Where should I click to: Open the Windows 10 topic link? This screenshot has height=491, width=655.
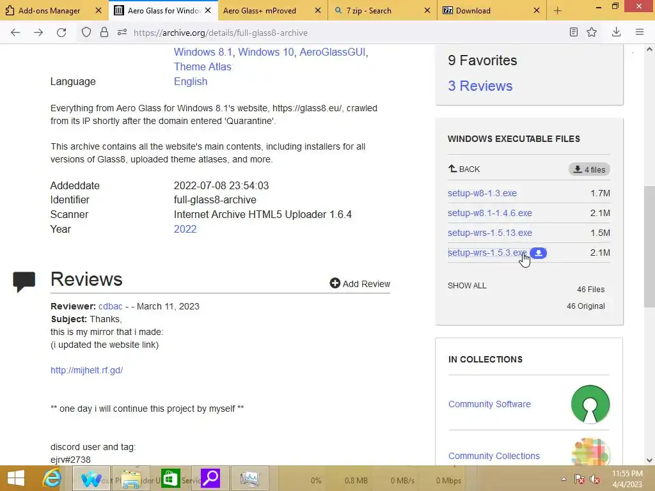265,52
